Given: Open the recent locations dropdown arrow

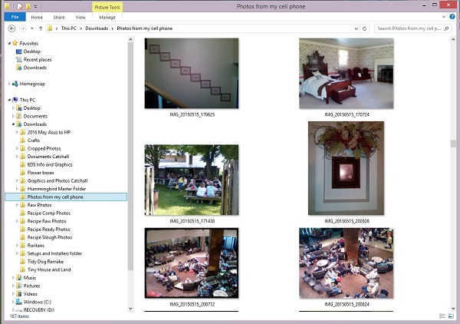Looking at the screenshot, I should click(x=32, y=28).
